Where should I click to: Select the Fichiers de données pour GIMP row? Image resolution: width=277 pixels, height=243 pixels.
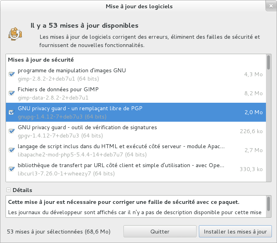[118, 93]
